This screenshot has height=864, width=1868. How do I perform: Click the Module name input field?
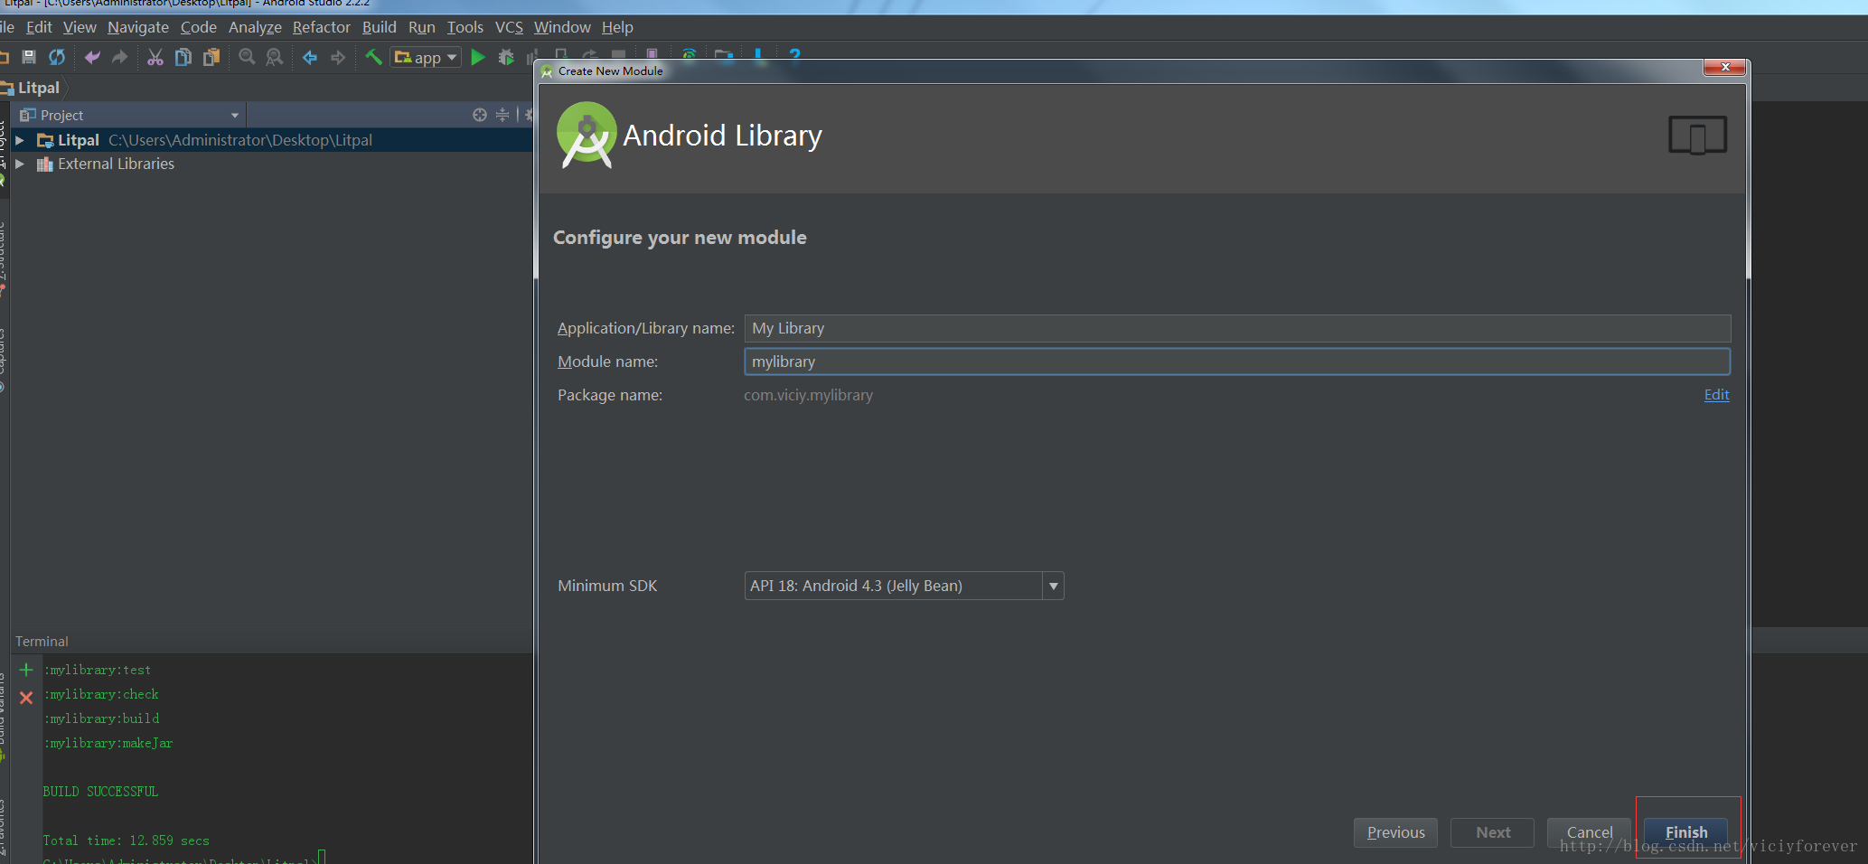[x=1237, y=362]
